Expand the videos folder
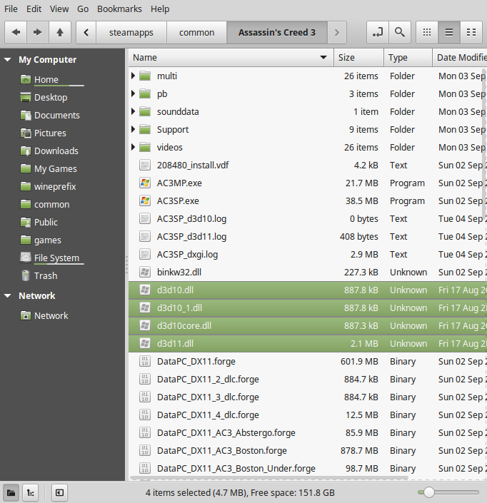 pyautogui.click(x=134, y=147)
